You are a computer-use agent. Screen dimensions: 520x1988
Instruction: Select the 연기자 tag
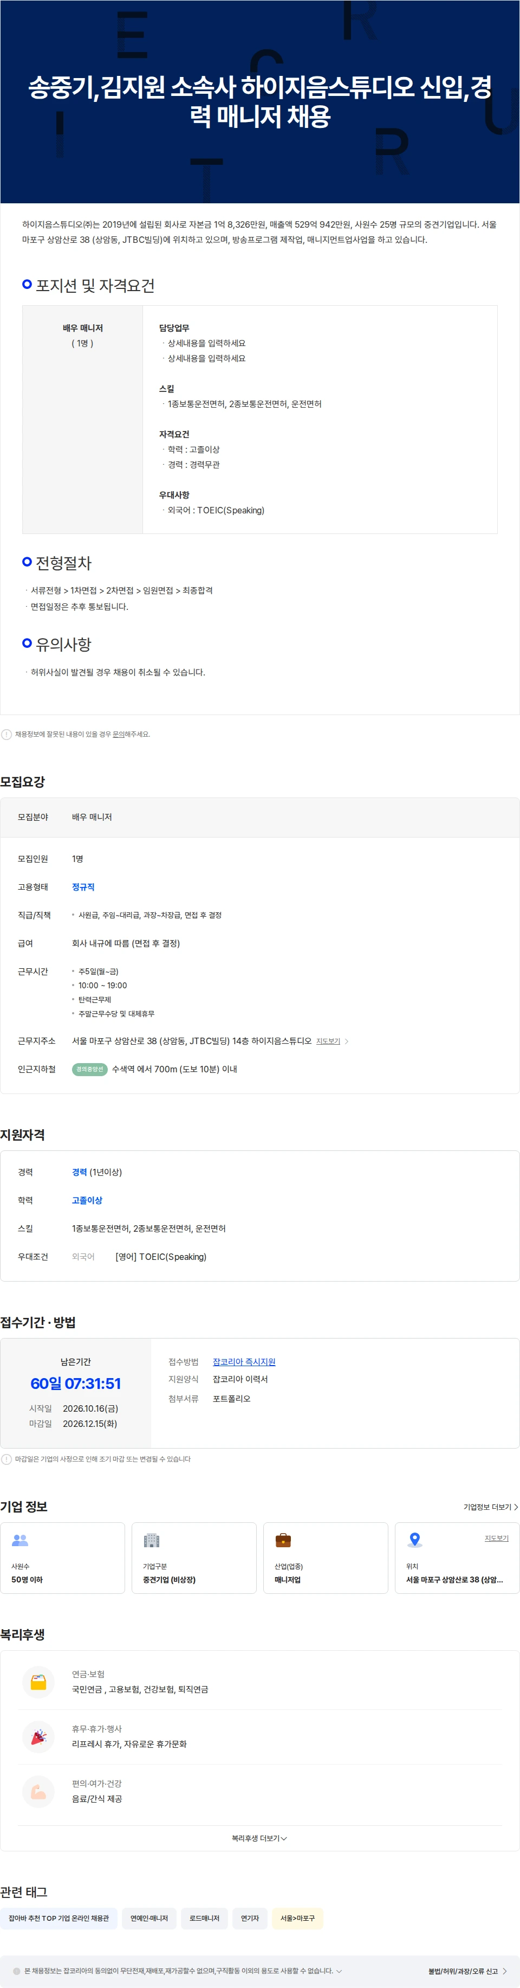tap(249, 1918)
